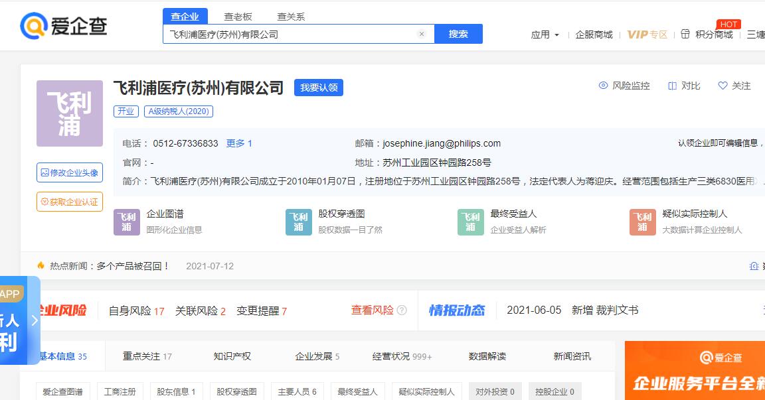Viewport: 765px width, 400px height.
Task: Switch to the 知识产权 tab
Action: [x=232, y=356]
